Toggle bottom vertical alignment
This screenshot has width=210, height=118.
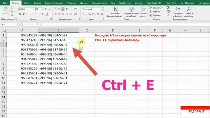click(x=63, y=9)
